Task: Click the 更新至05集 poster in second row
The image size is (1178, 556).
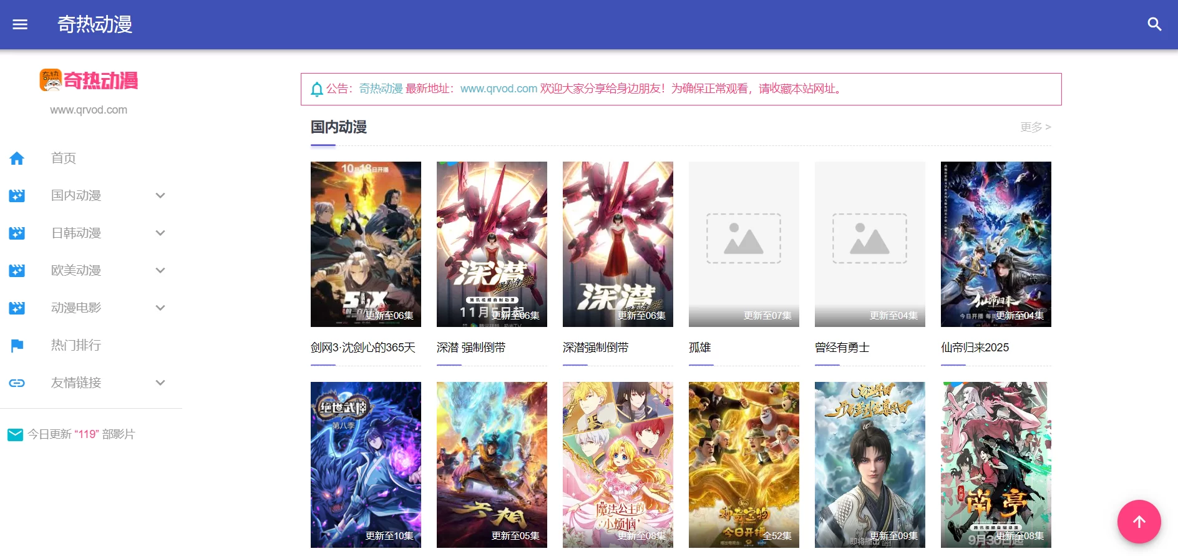Action: 492,465
